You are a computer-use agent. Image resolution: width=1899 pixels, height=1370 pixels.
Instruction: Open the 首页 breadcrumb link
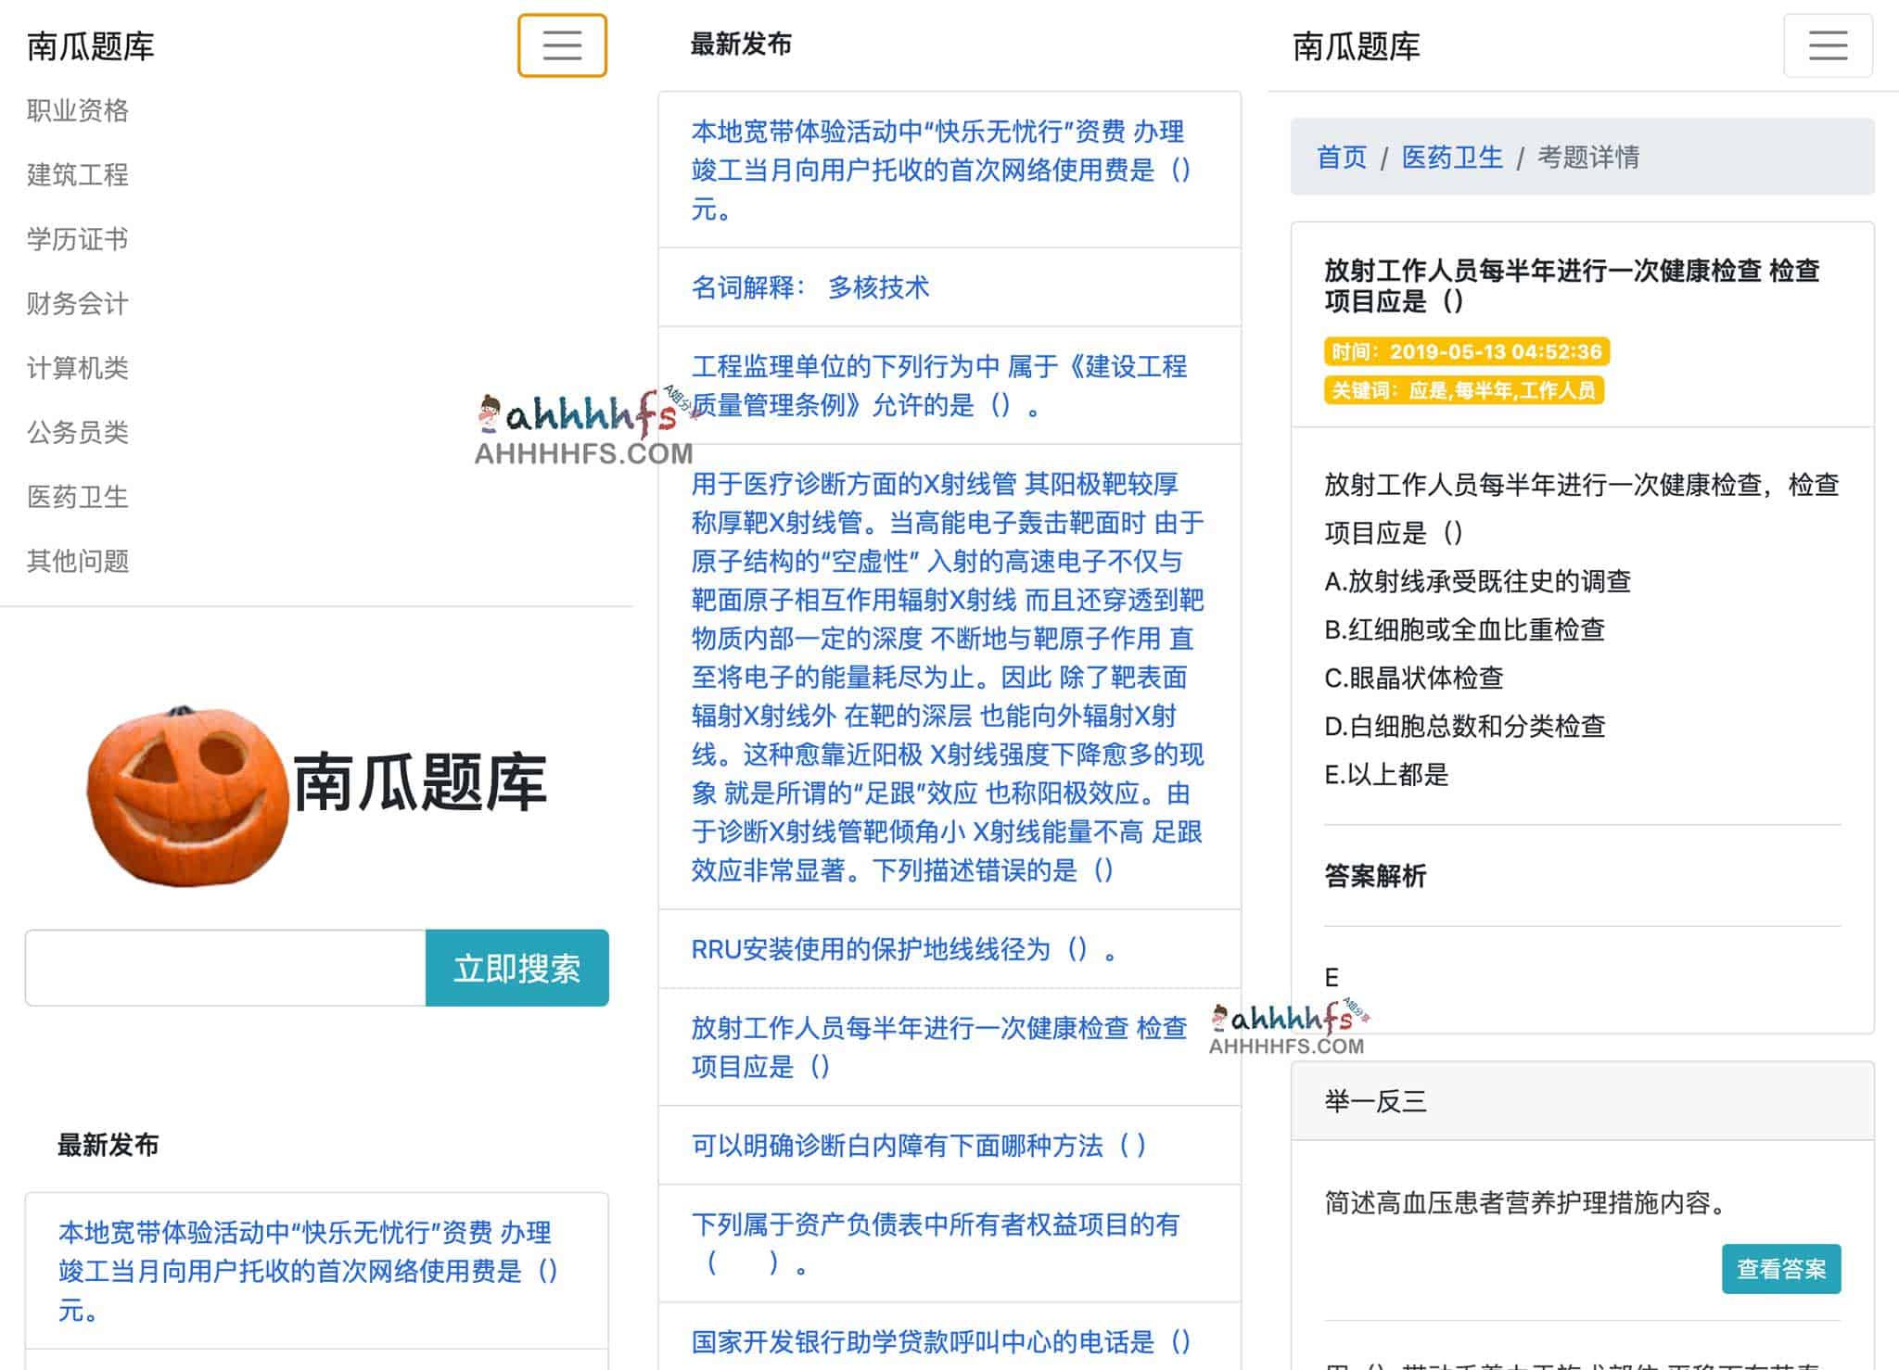tap(1342, 158)
